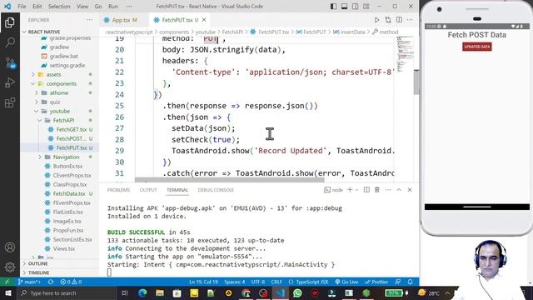533x300 pixels.
Task: Split the terminal panel
Action: pos(366,190)
